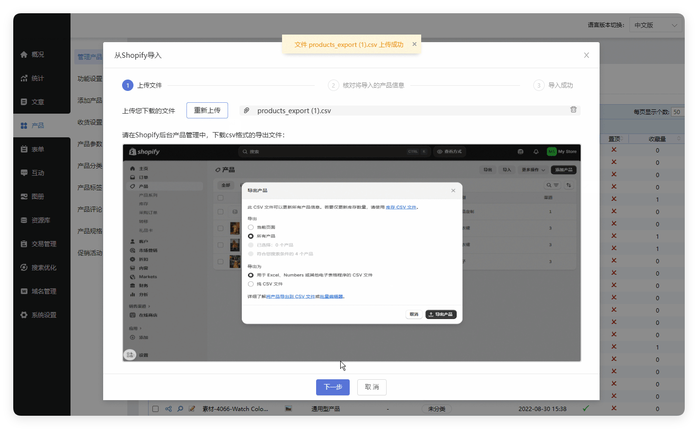This screenshot has width=698, height=429.
Task: Click the red X on 2022-08-30 row
Action: point(614,408)
